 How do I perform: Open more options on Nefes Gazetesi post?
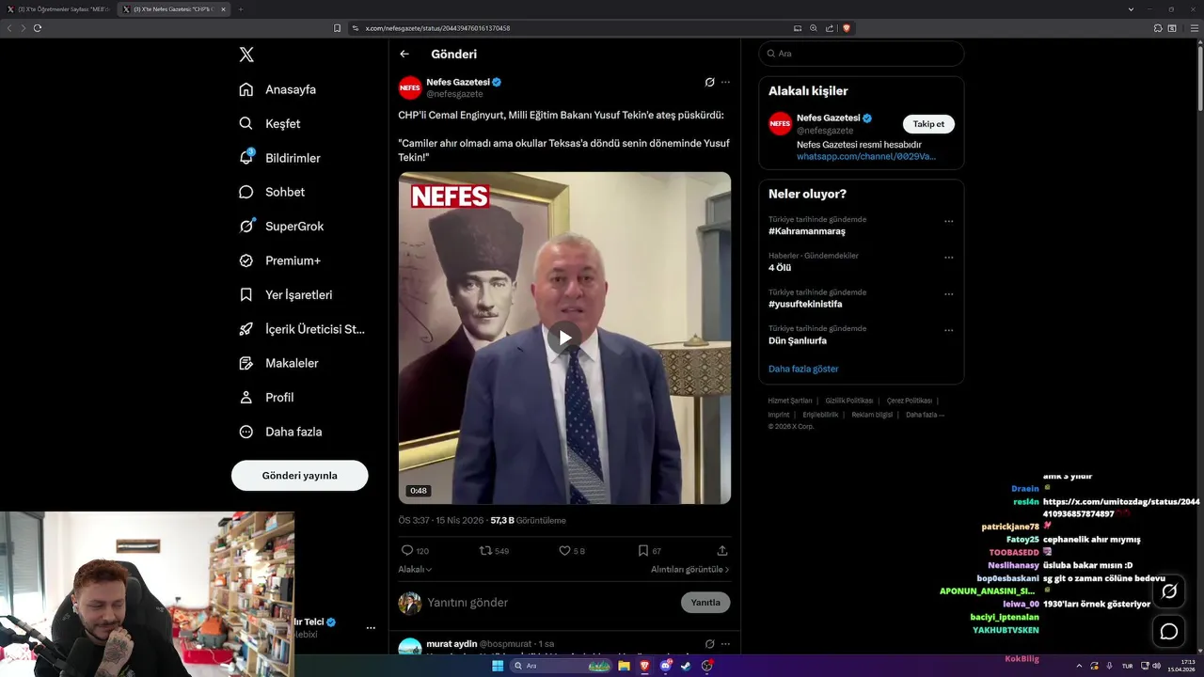pos(725,82)
